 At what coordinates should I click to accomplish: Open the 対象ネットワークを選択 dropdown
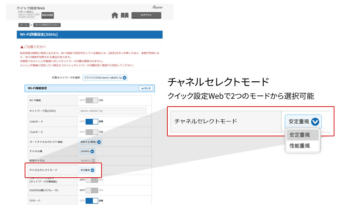click(x=105, y=78)
